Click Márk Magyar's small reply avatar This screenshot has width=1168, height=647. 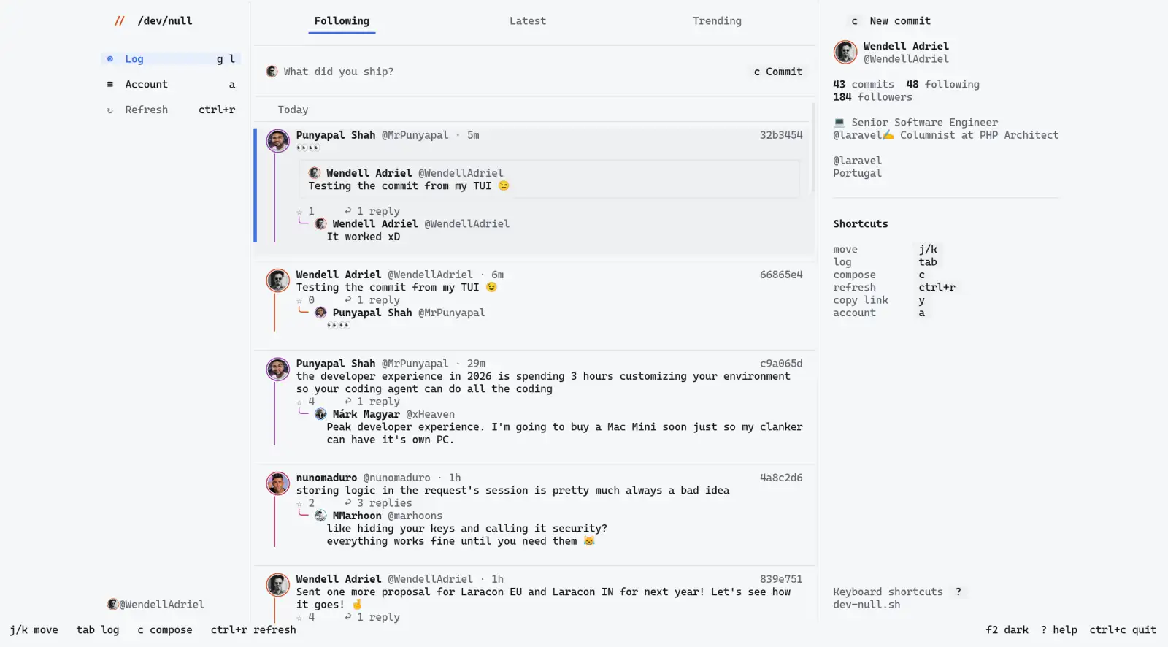click(320, 414)
